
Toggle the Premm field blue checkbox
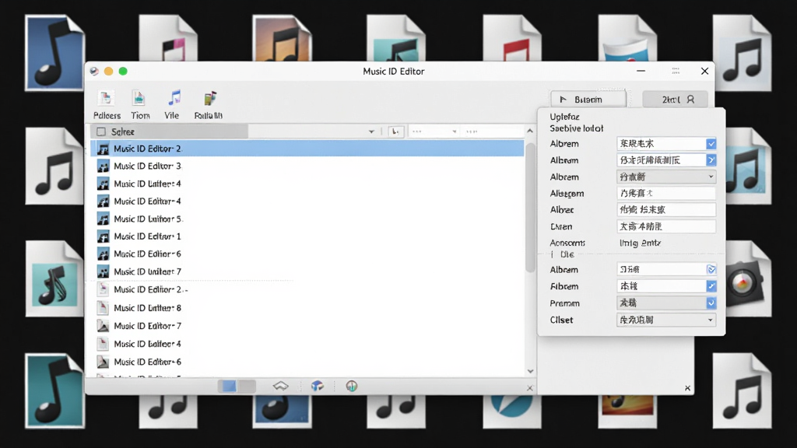pos(711,303)
